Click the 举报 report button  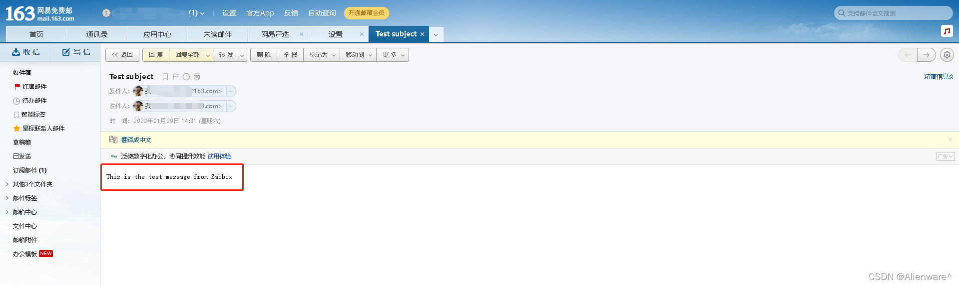[x=290, y=55]
